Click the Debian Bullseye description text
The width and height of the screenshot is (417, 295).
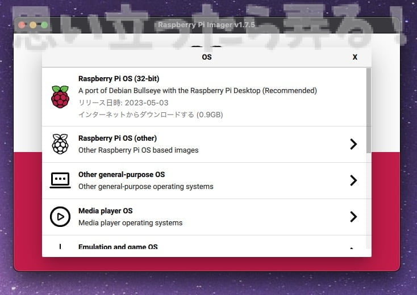pos(197,91)
